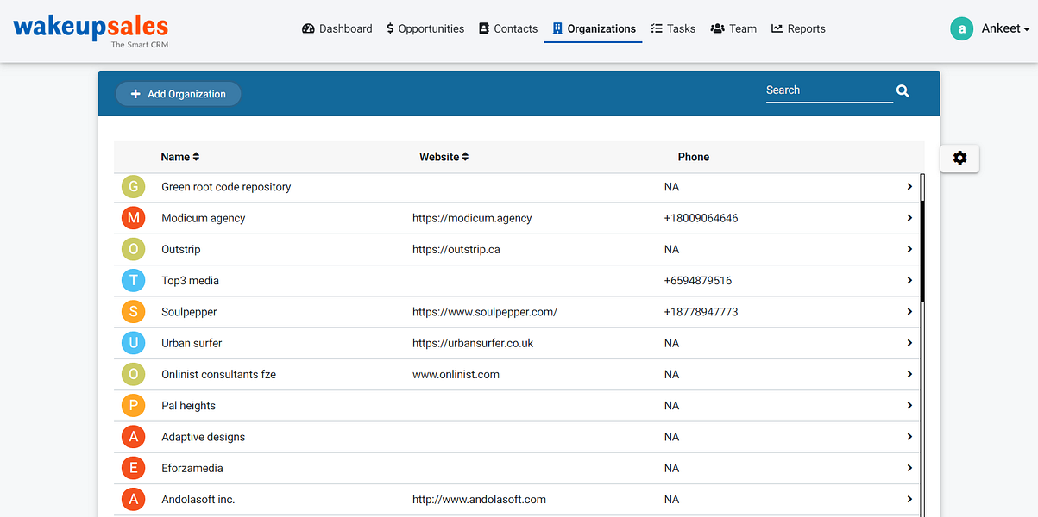Viewport: 1038px width, 517px height.
Task: Open the Reports page
Action: (x=798, y=28)
